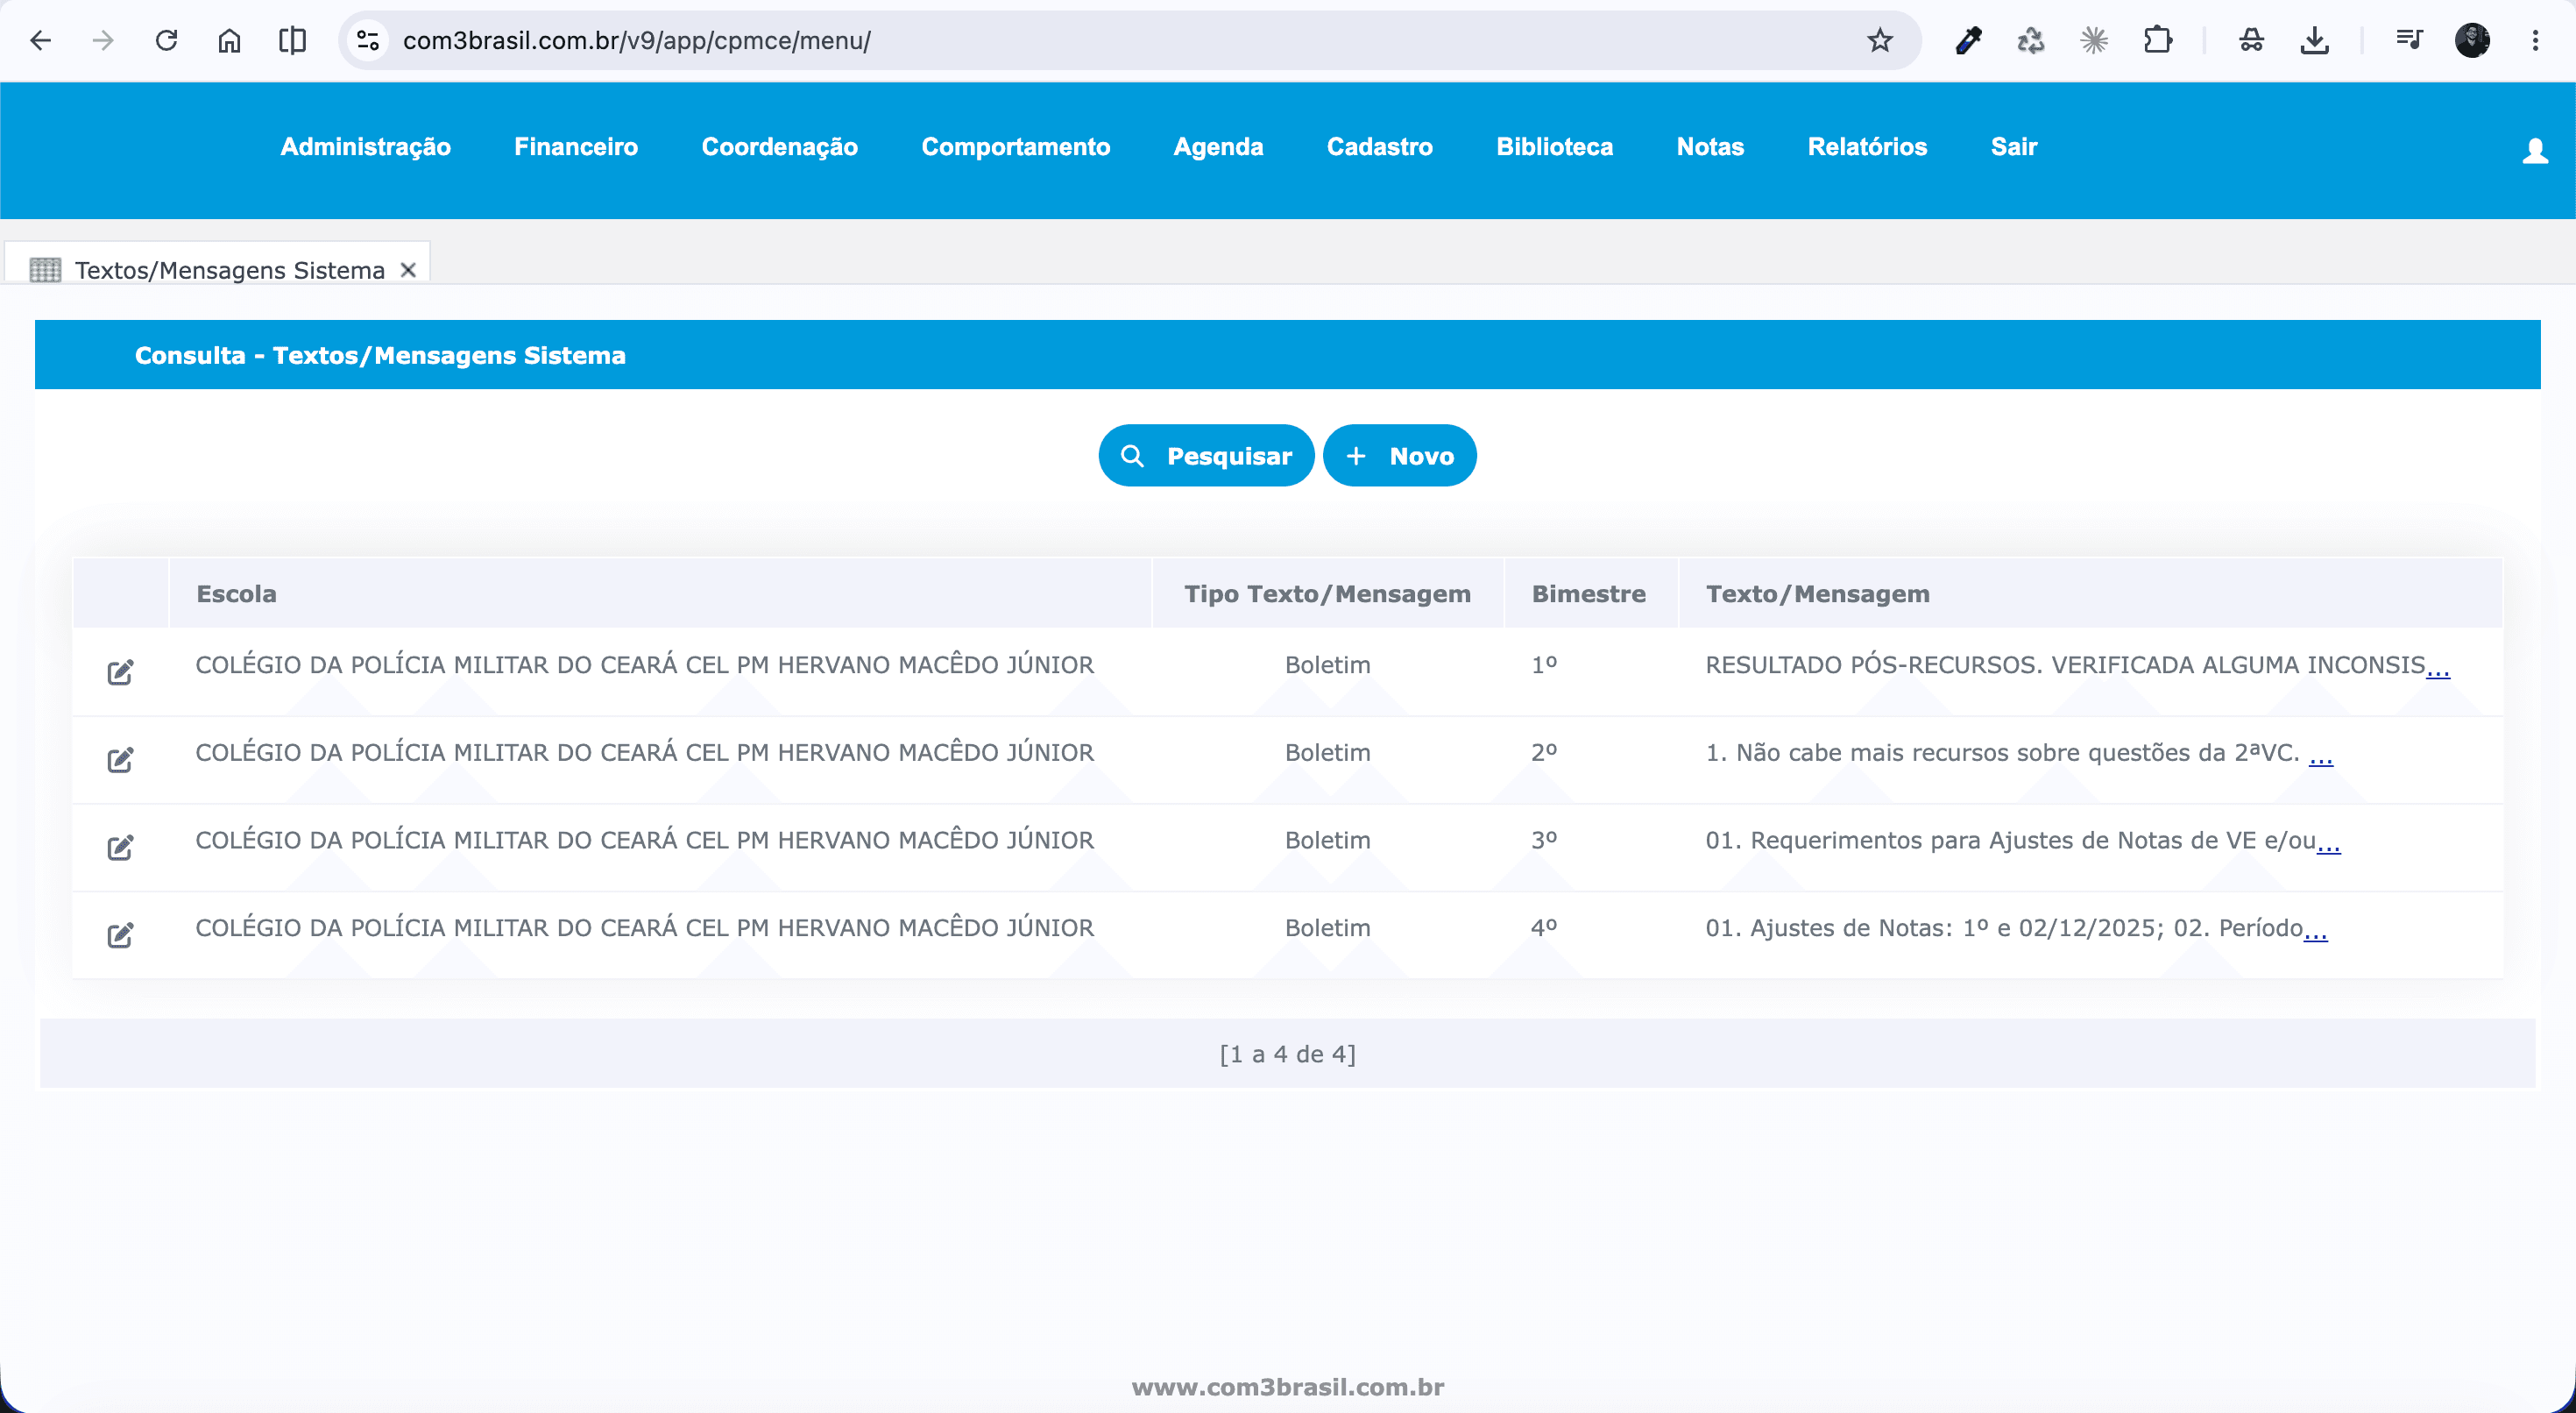The height and width of the screenshot is (1413, 2576).
Task: Open the Comportamento menu
Action: point(1016,147)
